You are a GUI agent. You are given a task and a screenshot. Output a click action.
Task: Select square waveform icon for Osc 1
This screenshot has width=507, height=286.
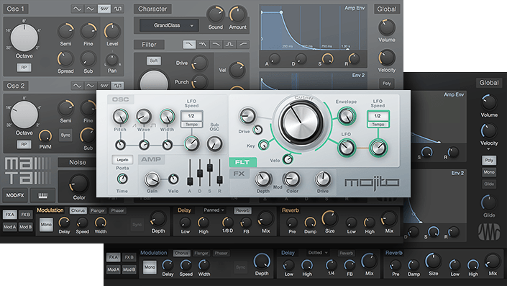117,9
